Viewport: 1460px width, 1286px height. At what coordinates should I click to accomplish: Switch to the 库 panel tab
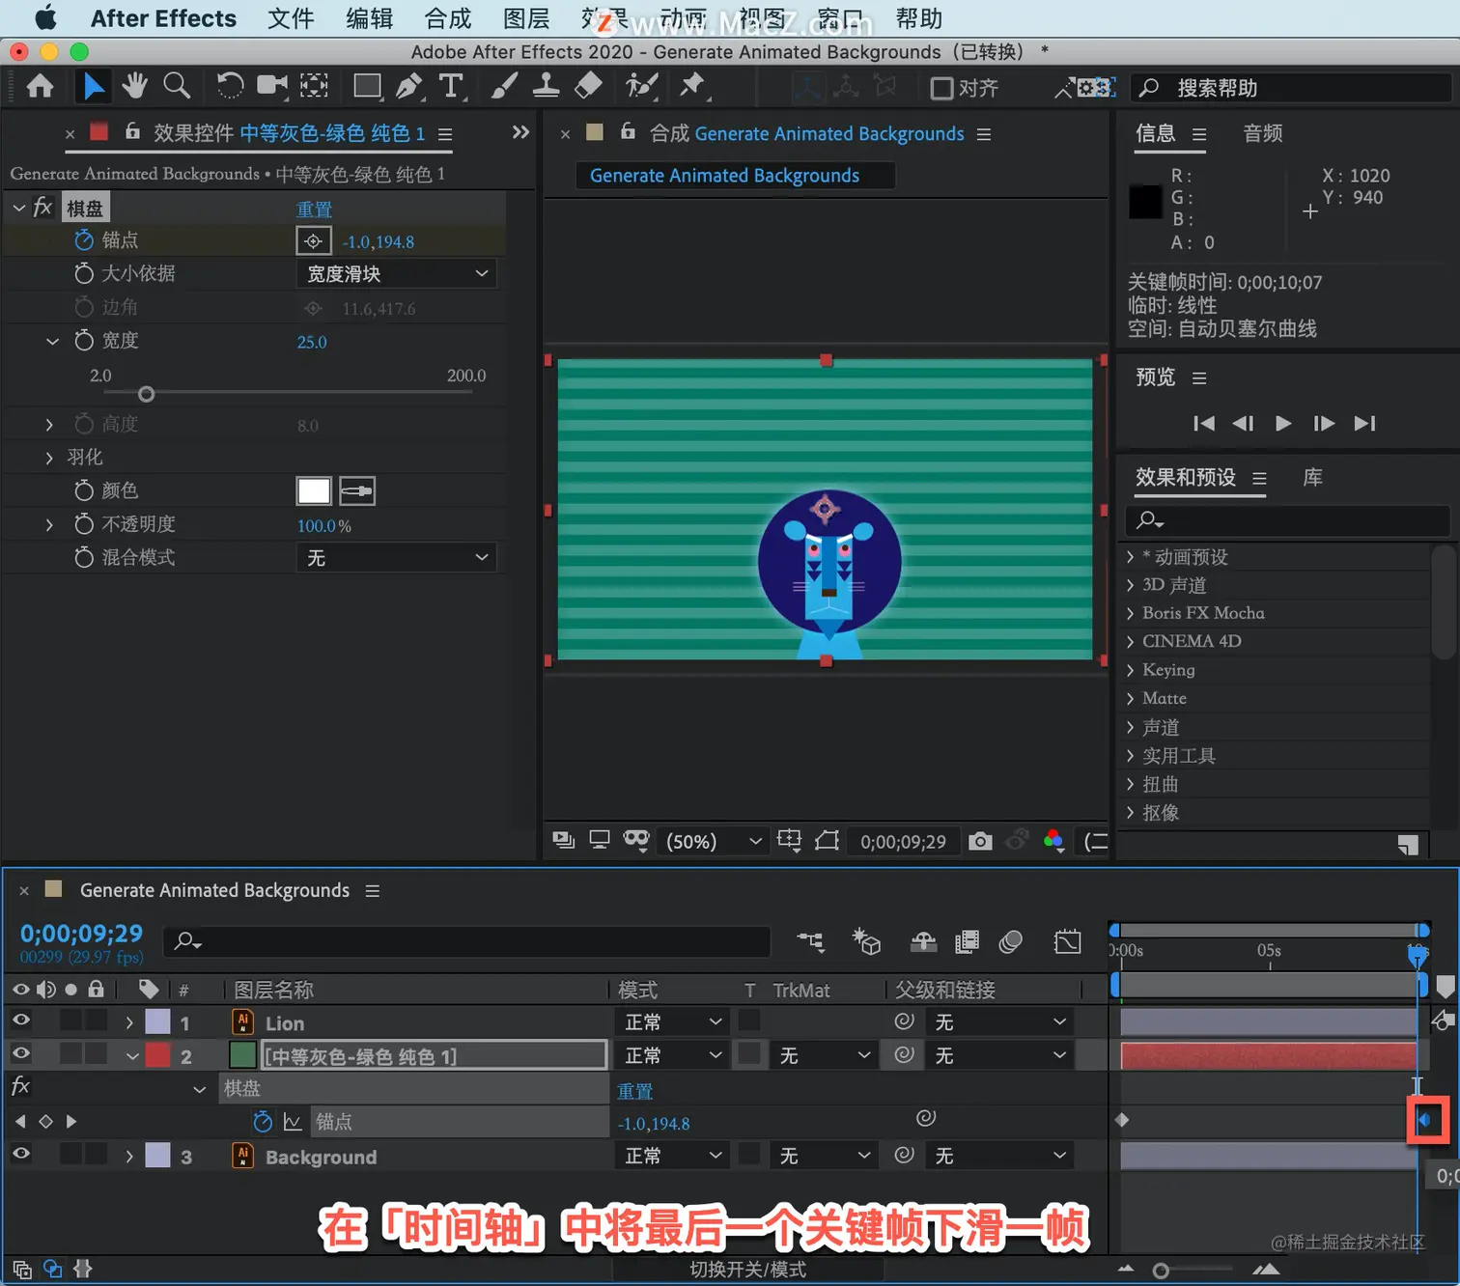pyautogui.click(x=1313, y=477)
